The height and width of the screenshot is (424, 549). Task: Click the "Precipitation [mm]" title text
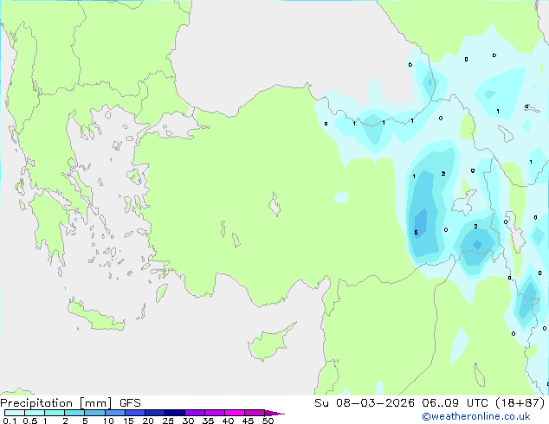56,403
